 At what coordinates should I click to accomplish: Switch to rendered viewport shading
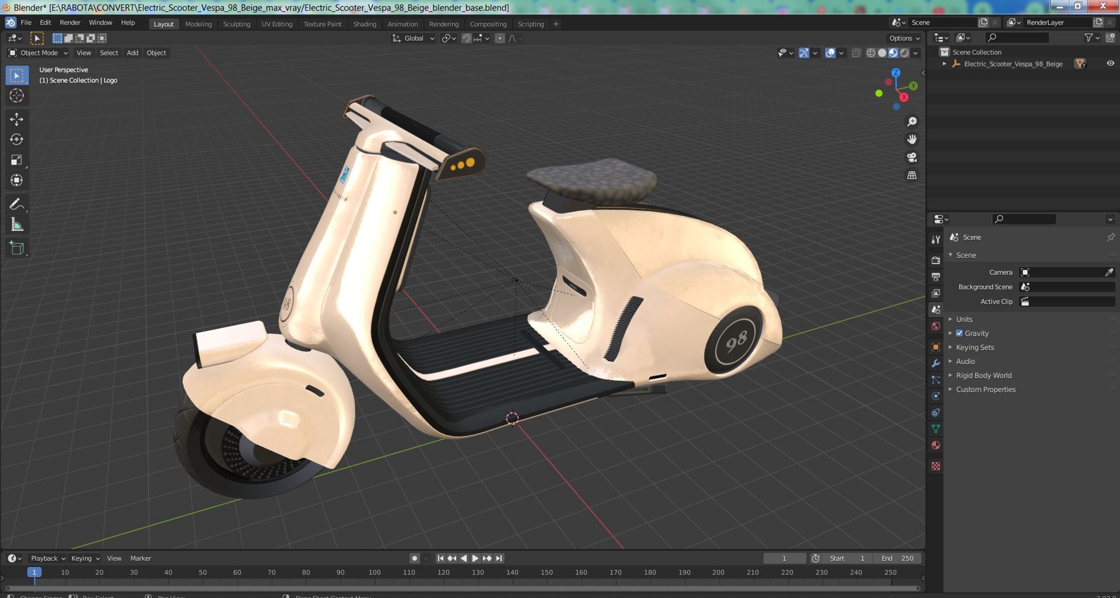904,53
